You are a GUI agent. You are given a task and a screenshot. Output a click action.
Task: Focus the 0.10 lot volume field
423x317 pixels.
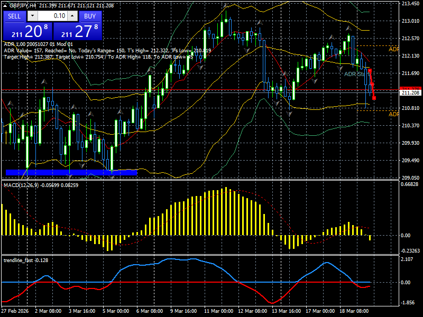coord(52,16)
